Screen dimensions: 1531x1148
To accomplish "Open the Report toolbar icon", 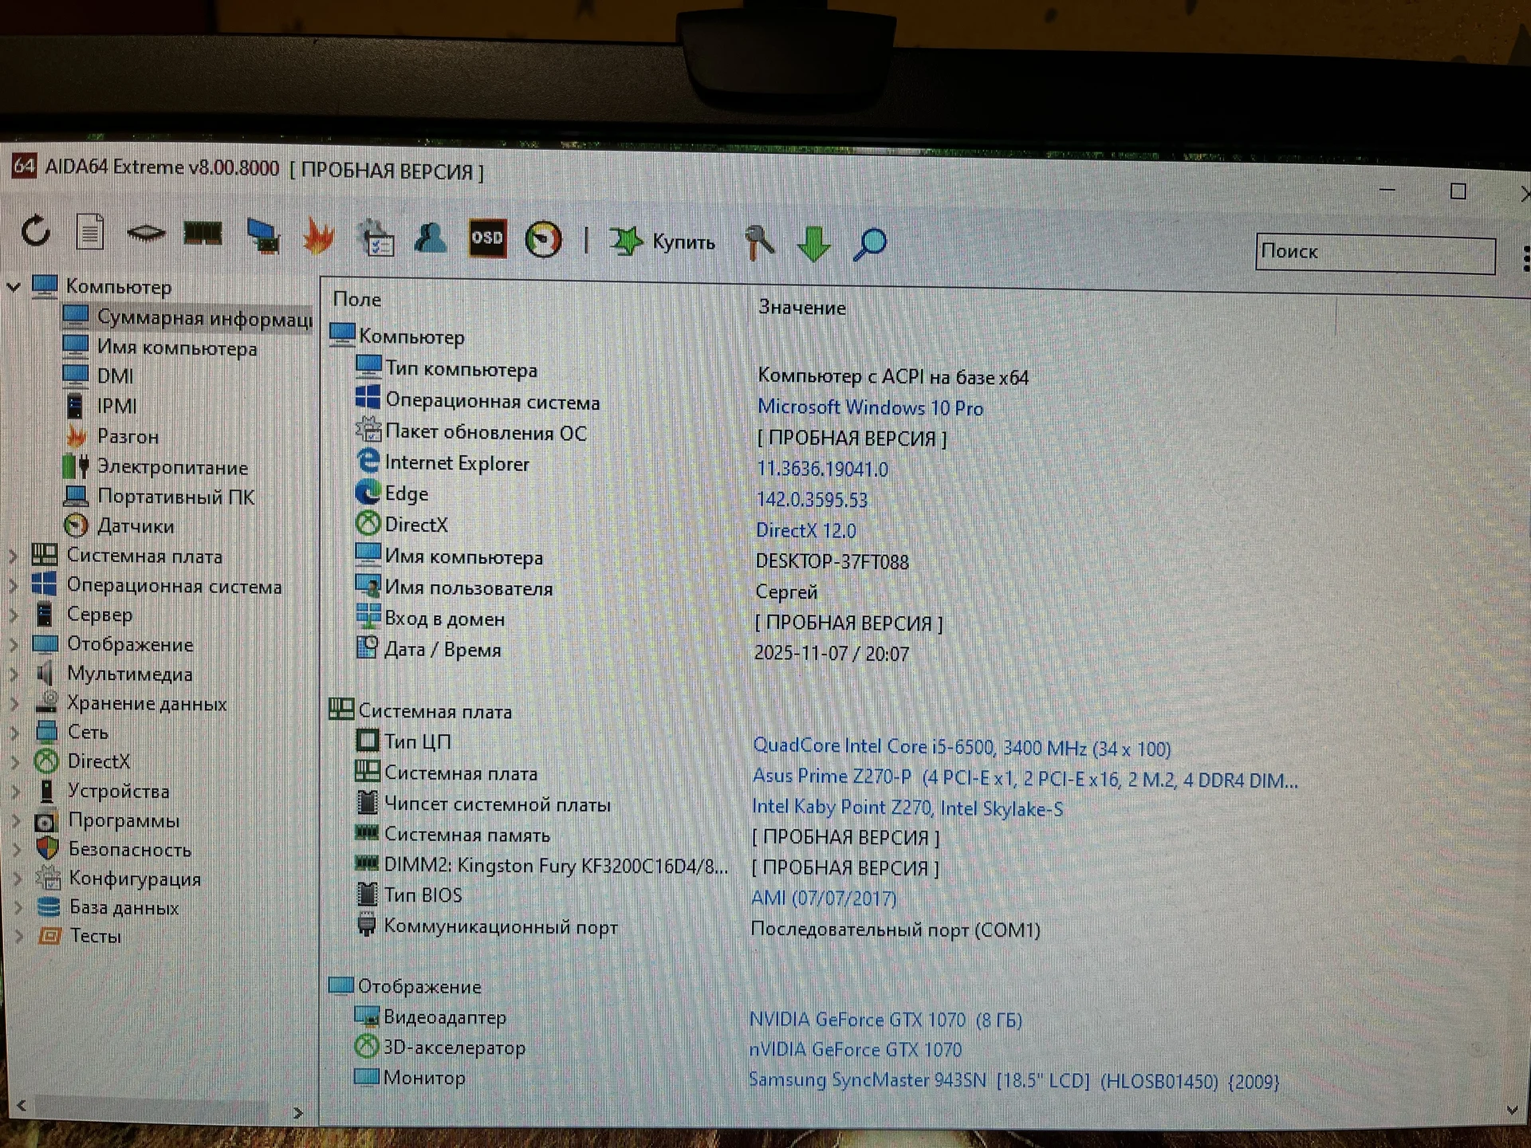I will point(90,233).
